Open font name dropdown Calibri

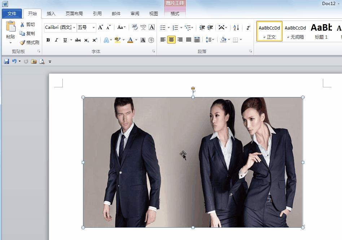74,27
